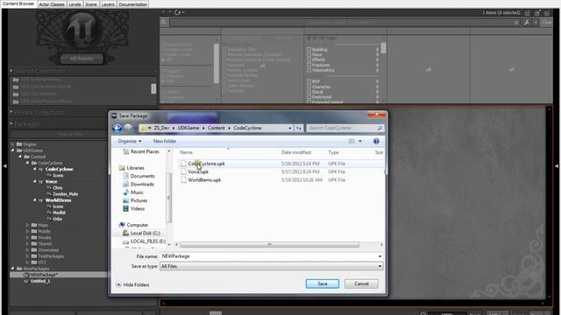Toggle the Decal tag checkbox
561x315 pixels.
[x=309, y=92]
